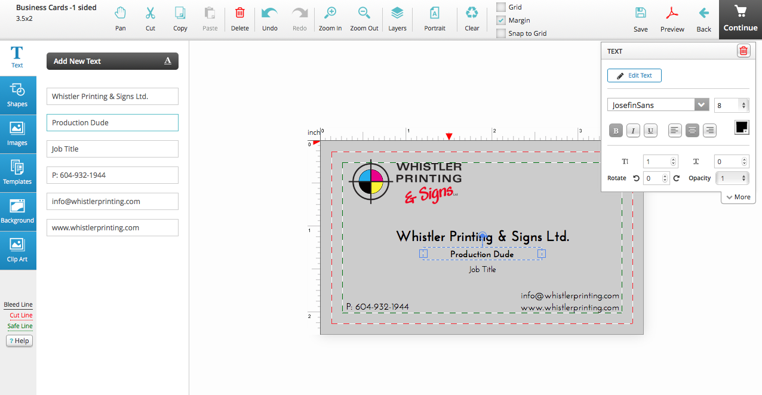The width and height of the screenshot is (762, 395).
Task: Turn on Snap to Grid
Action: [500, 33]
